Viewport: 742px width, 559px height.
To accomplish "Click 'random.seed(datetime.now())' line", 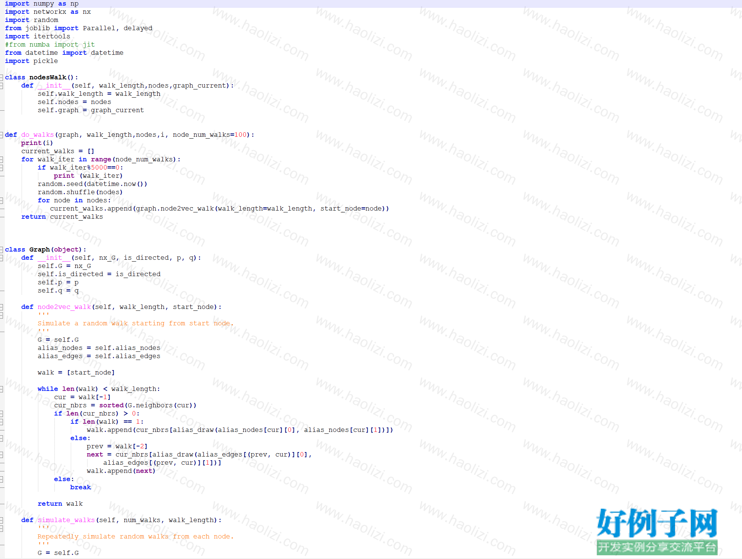I will (92, 184).
